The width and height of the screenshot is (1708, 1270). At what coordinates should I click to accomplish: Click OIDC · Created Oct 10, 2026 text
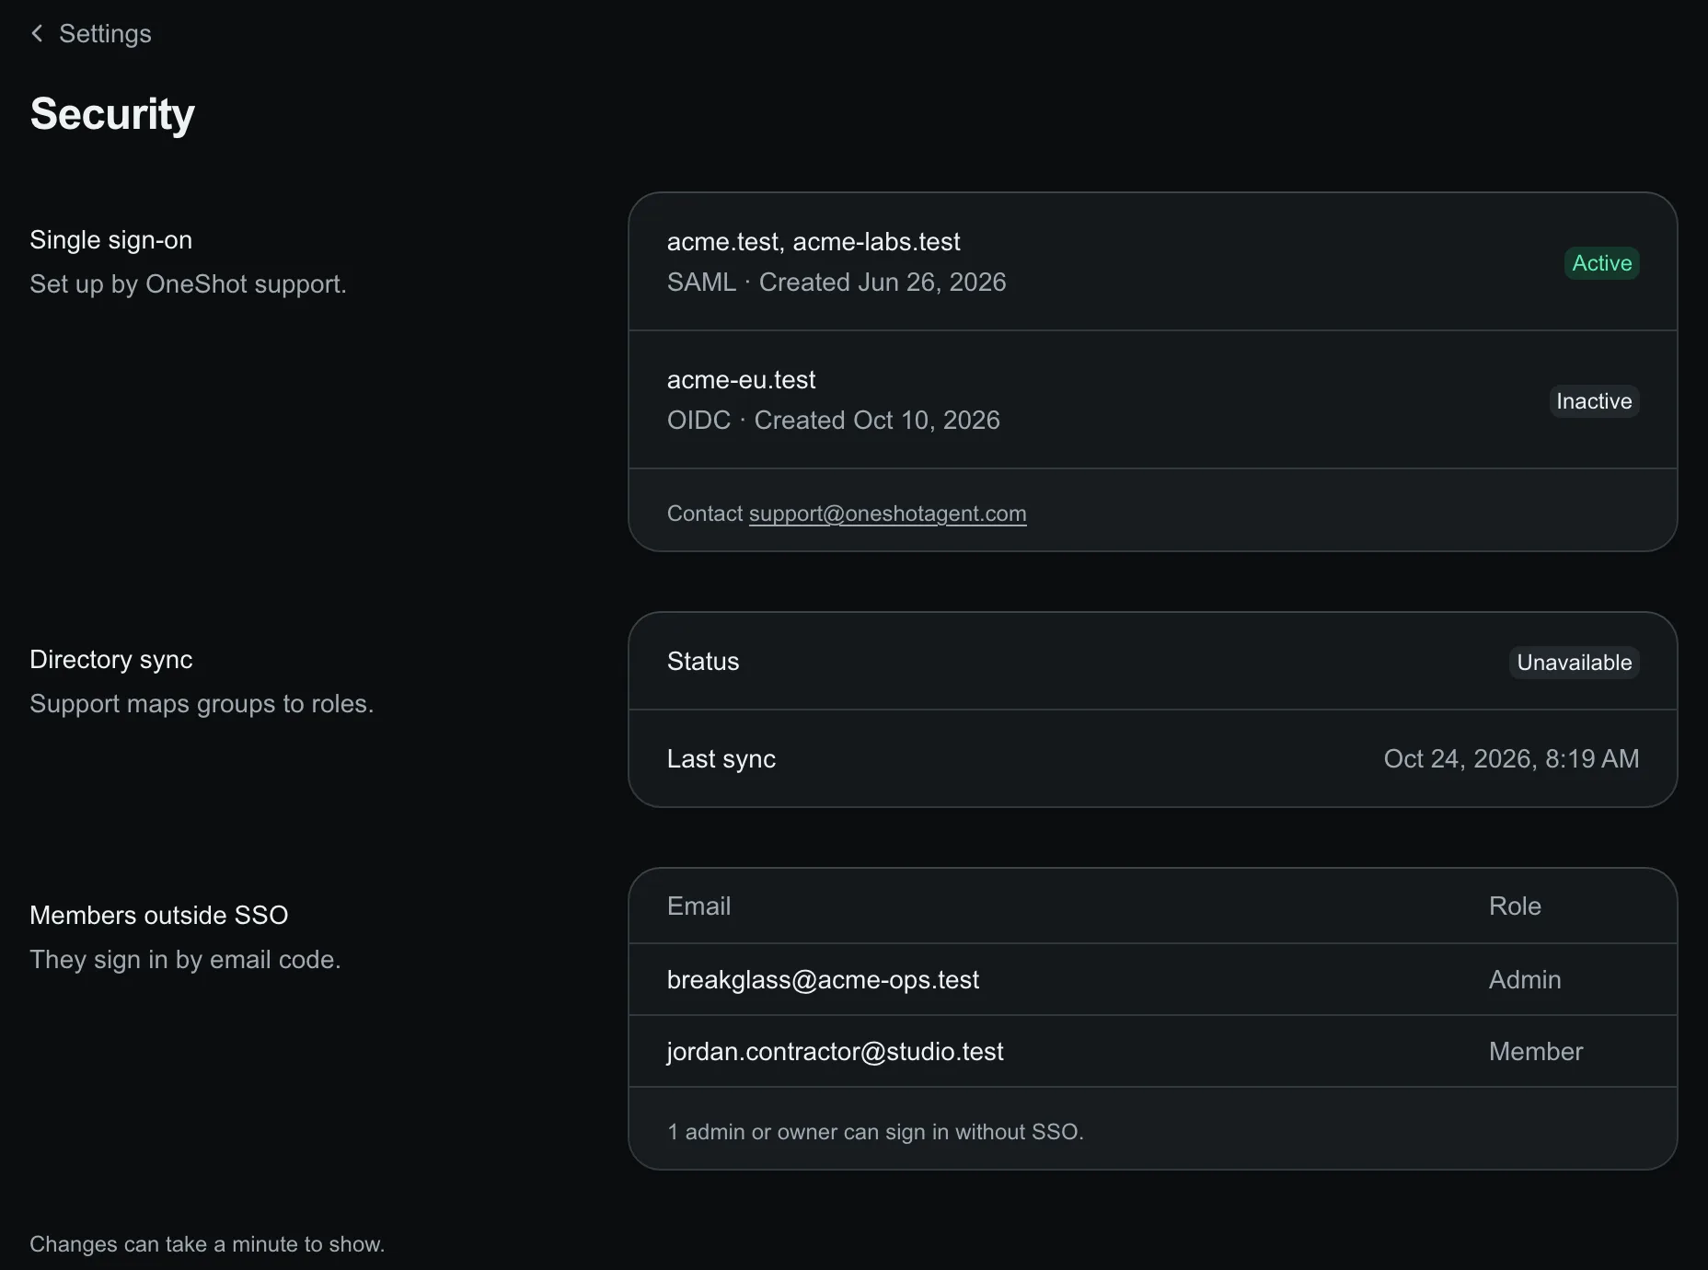point(833,421)
